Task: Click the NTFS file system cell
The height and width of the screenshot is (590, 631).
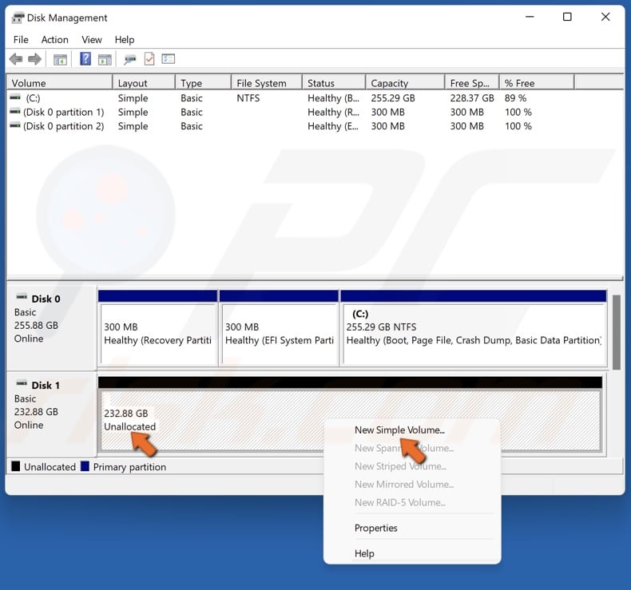Action: 248,97
